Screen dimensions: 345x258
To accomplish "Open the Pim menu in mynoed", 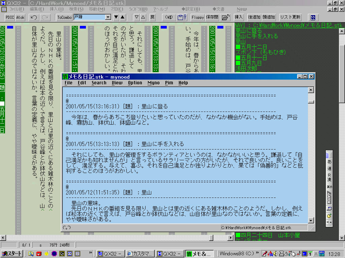I will [169, 83].
